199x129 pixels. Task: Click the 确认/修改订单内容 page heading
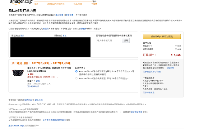click(x=22, y=11)
